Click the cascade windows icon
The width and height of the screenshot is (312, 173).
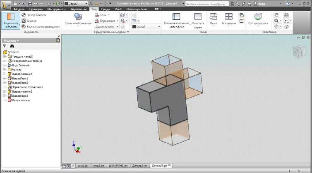[241, 15]
